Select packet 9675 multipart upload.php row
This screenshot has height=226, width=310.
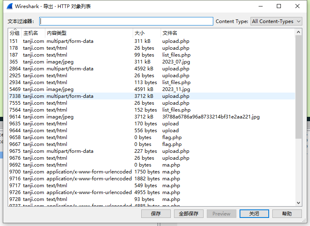[152, 151]
